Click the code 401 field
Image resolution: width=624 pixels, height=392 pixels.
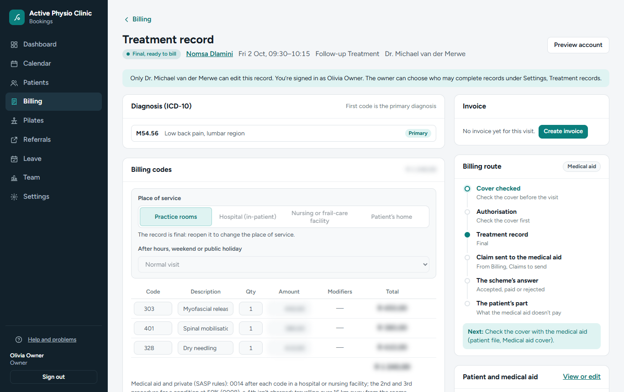[x=153, y=329]
